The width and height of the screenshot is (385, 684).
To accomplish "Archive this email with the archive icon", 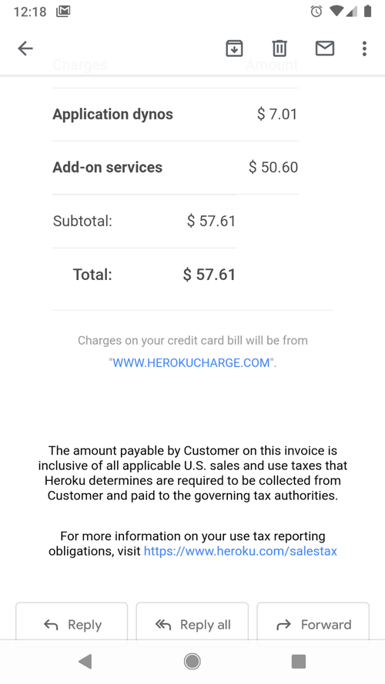I will tap(234, 48).
